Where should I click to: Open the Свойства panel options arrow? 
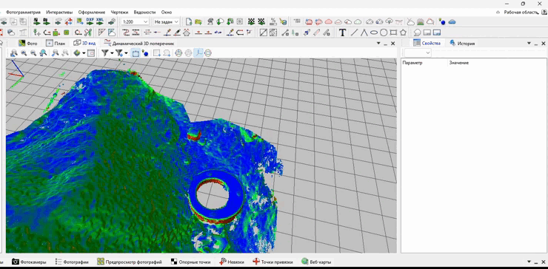click(529, 44)
